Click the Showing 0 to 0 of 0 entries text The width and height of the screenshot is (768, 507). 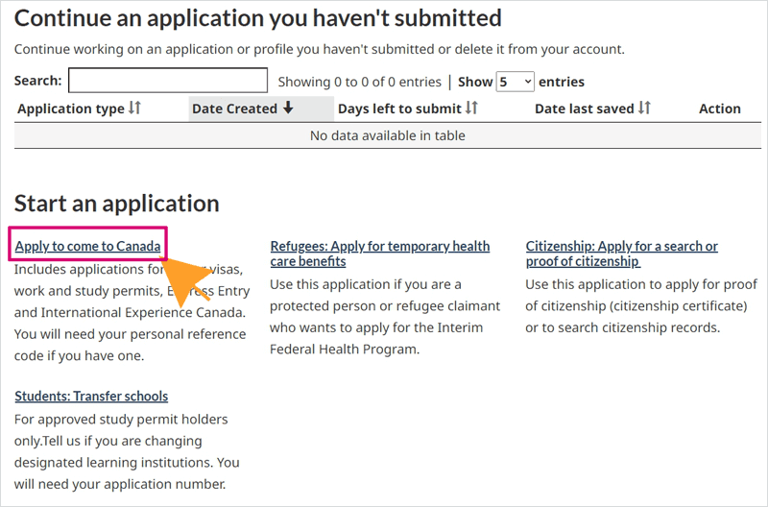(x=359, y=82)
